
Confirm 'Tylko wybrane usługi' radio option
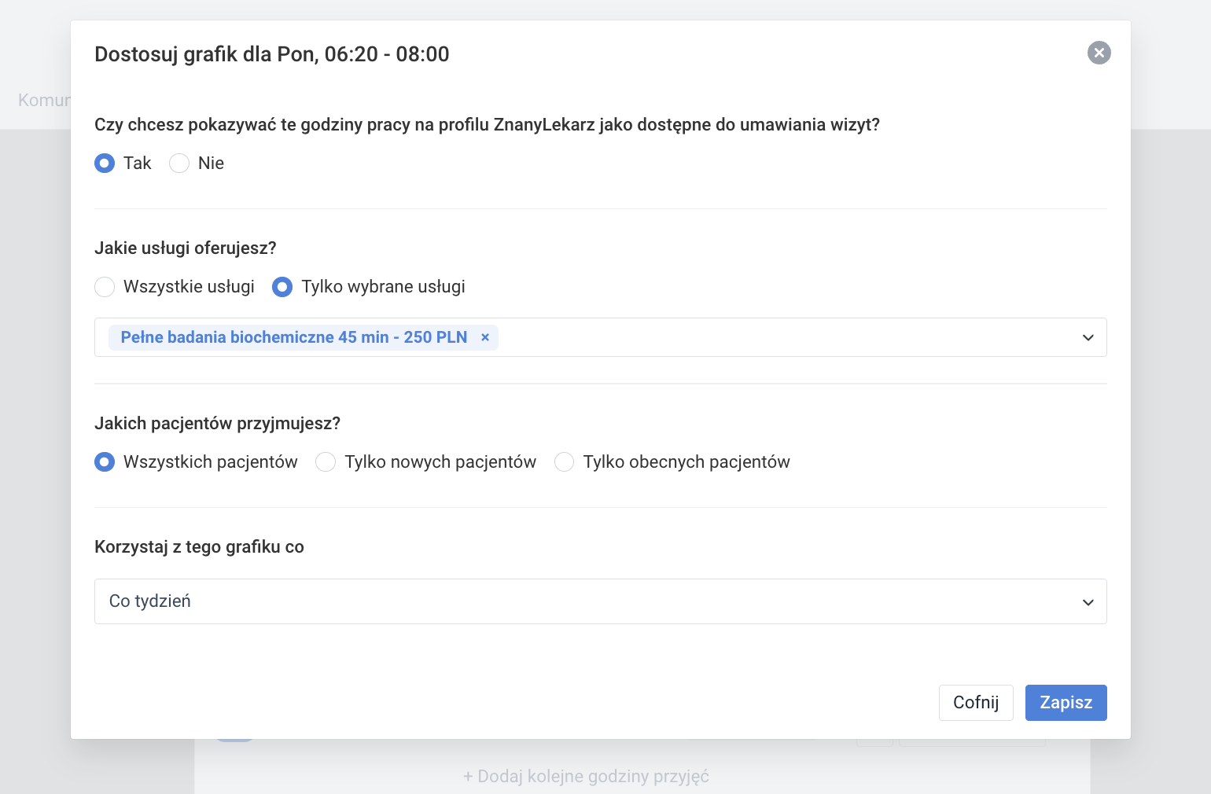(282, 287)
